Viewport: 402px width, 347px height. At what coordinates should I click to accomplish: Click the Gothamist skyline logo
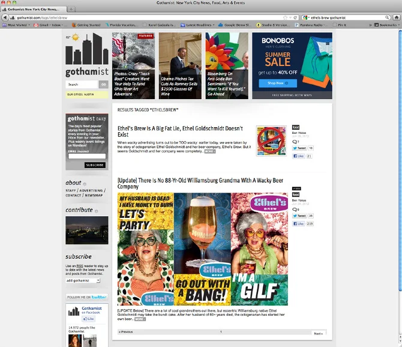87,55
